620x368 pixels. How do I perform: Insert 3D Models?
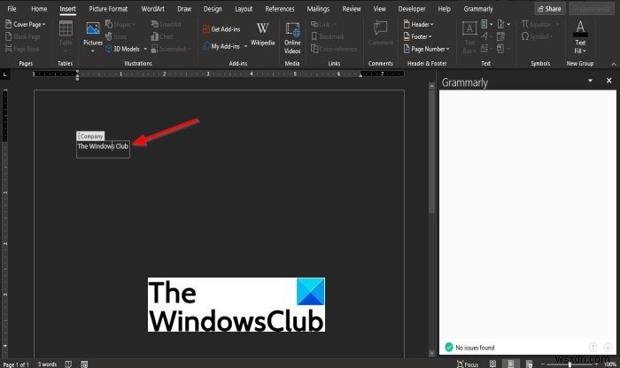pos(122,49)
